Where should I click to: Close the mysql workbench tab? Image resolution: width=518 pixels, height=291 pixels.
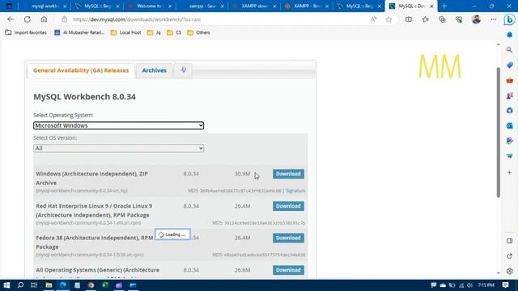coord(65,6)
